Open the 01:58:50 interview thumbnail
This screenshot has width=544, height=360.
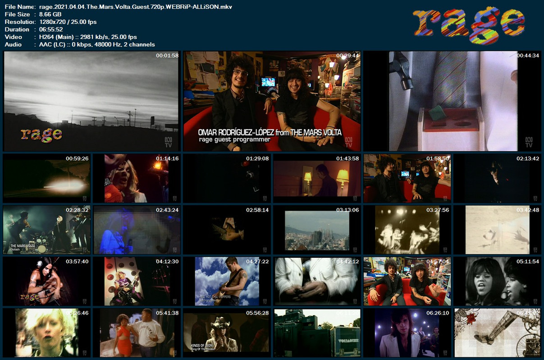(407, 178)
